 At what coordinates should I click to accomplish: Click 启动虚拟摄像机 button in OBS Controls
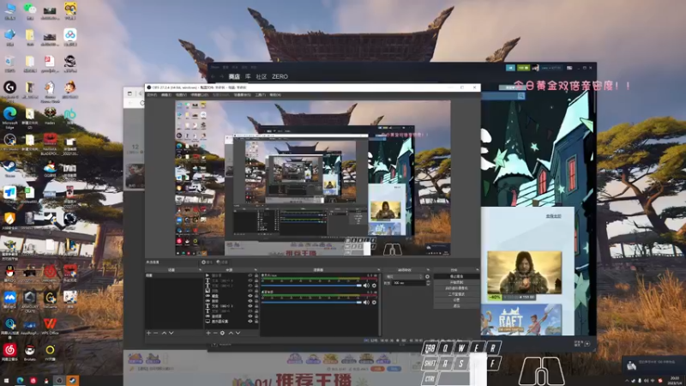click(456, 288)
